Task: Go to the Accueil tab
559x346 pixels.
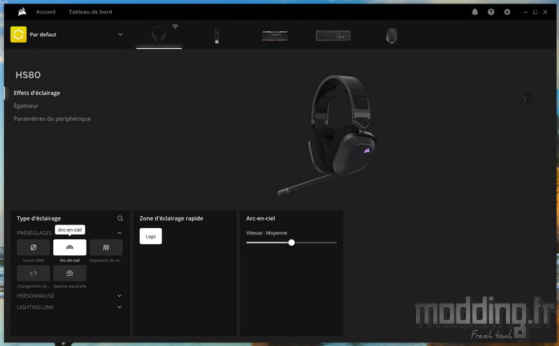Action: pos(45,12)
